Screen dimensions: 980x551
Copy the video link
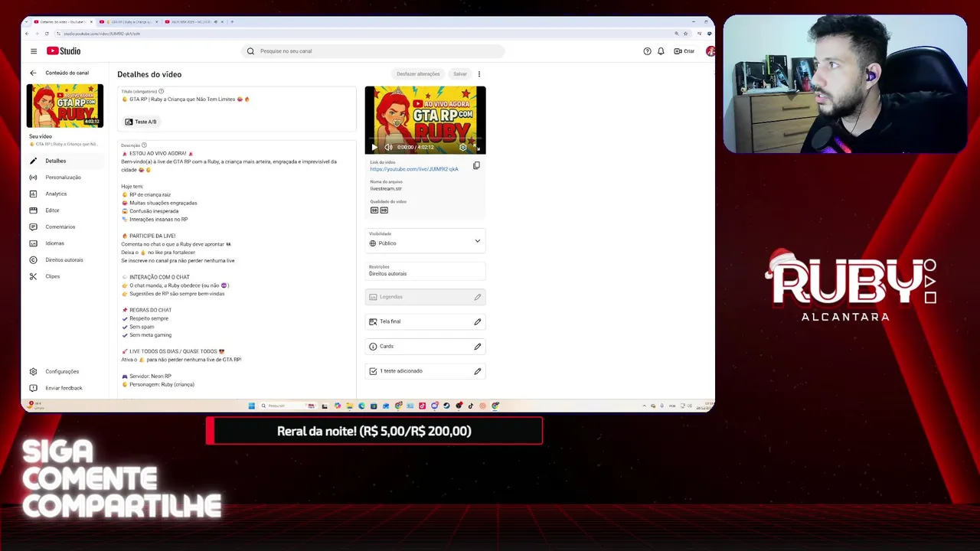tap(476, 165)
